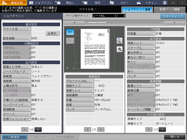Open the 用紙種類 setting

pos(80,95)
